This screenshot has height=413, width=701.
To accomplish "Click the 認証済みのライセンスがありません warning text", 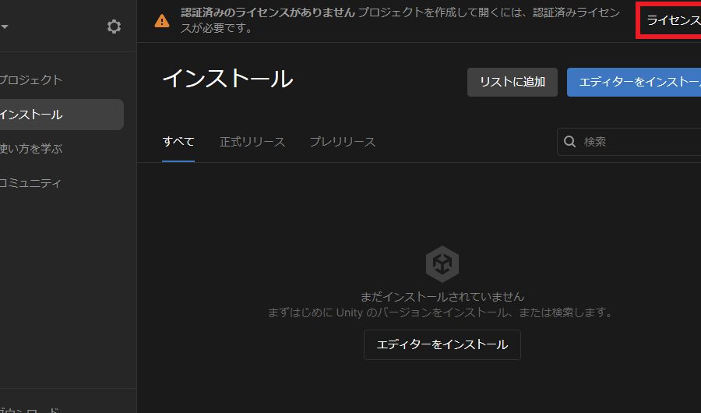I will (x=268, y=12).
